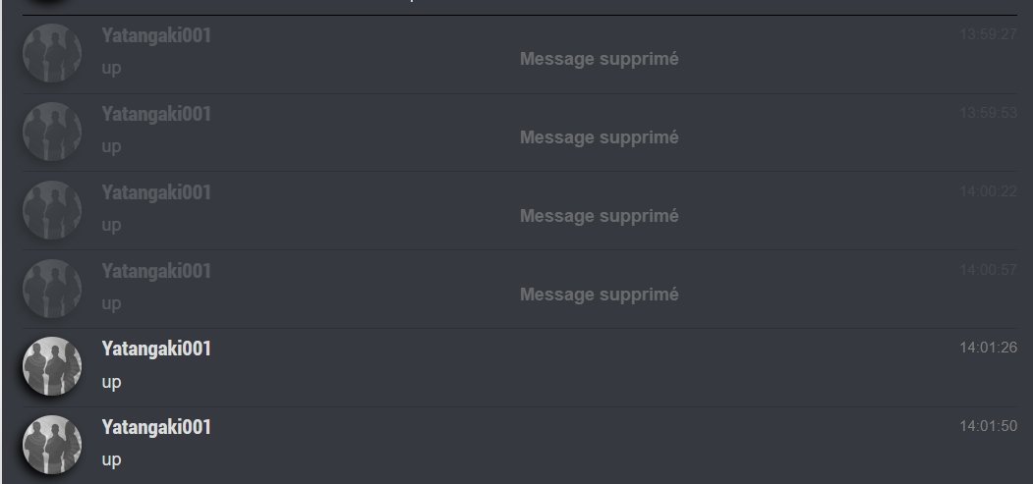Click avatar of the 14:00:57 deleted message
The image size is (1033, 484).
(51, 289)
